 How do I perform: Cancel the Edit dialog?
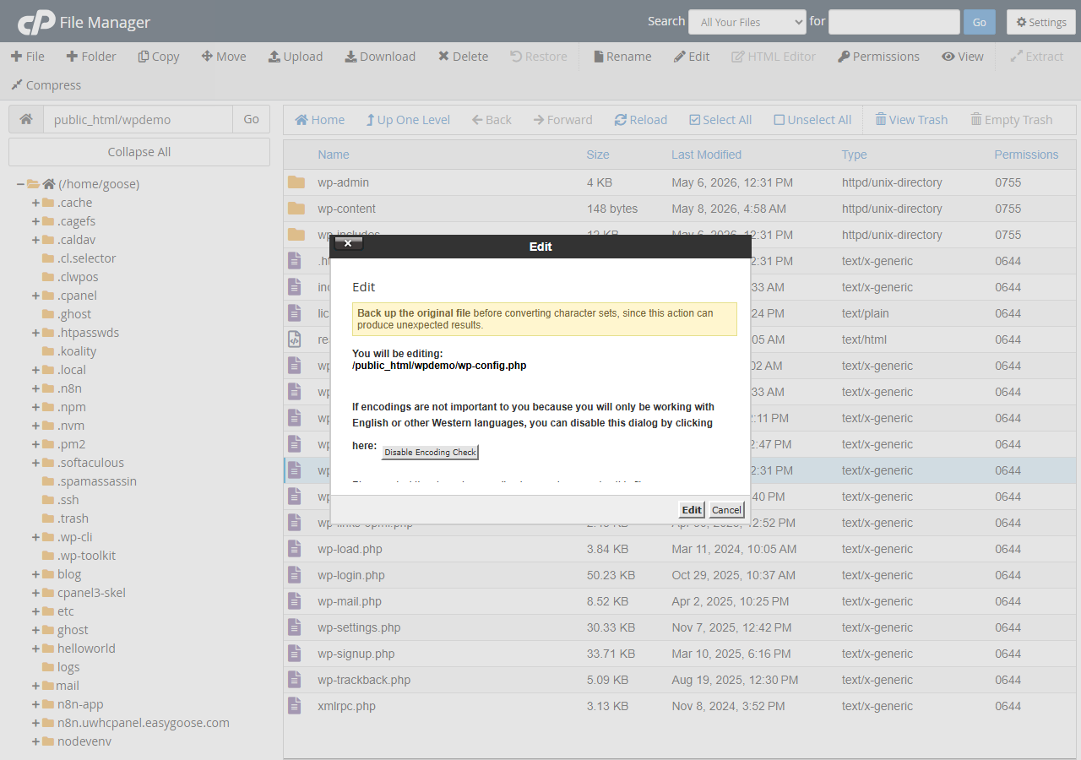(x=726, y=510)
